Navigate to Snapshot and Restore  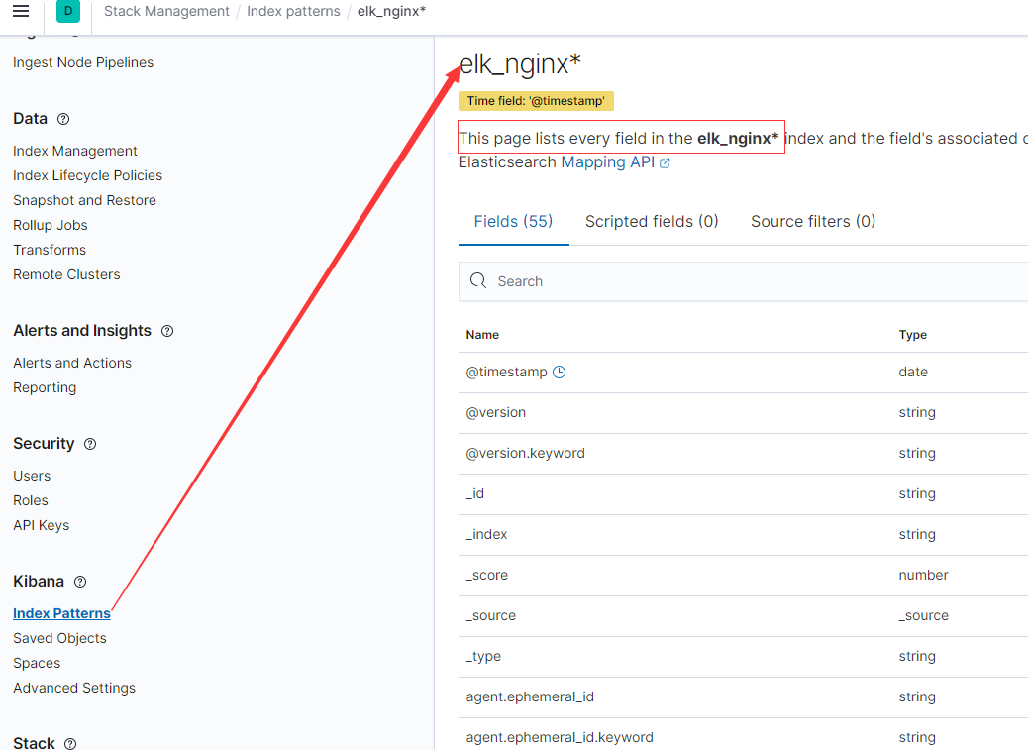pos(84,200)
